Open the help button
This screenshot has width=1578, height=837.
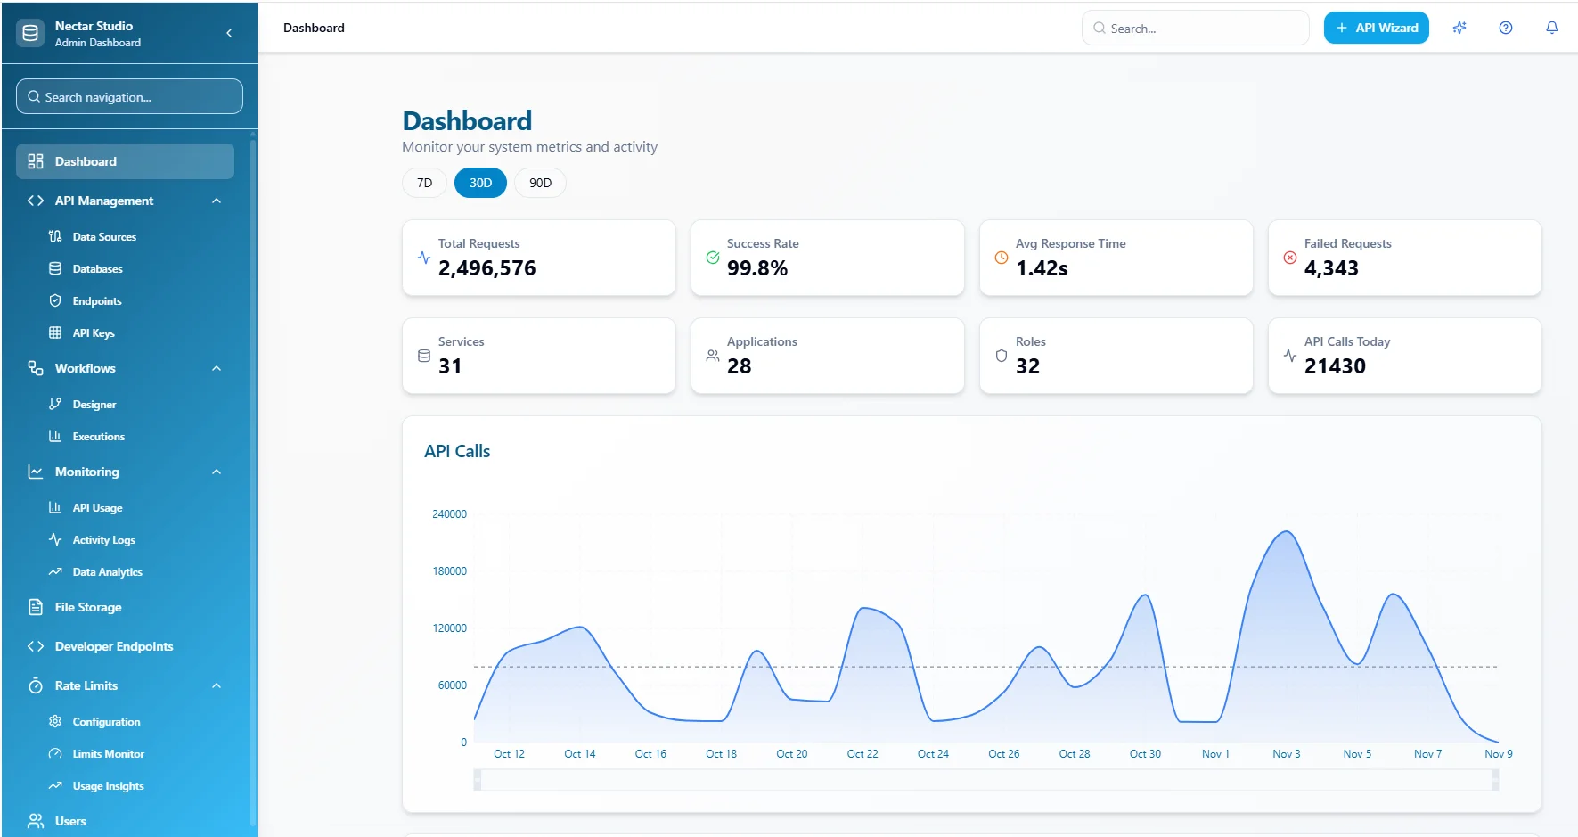tap(1506, 28)
